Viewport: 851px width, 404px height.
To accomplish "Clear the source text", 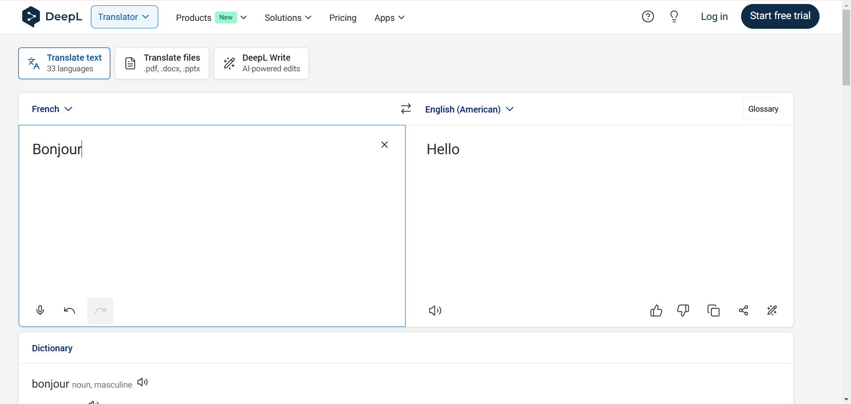I will tap(384, 145).
